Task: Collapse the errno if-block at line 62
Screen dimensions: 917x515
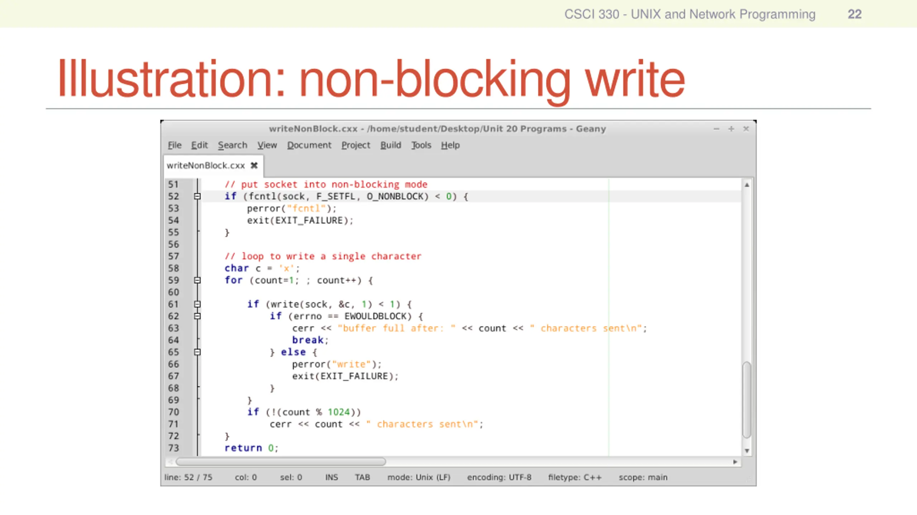Action: [197, 316]
